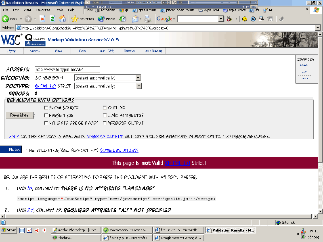This screenshot has width=323, height=242.
Task: Expand the address bar dropdown arrow
Action: (x=318, y=27)
